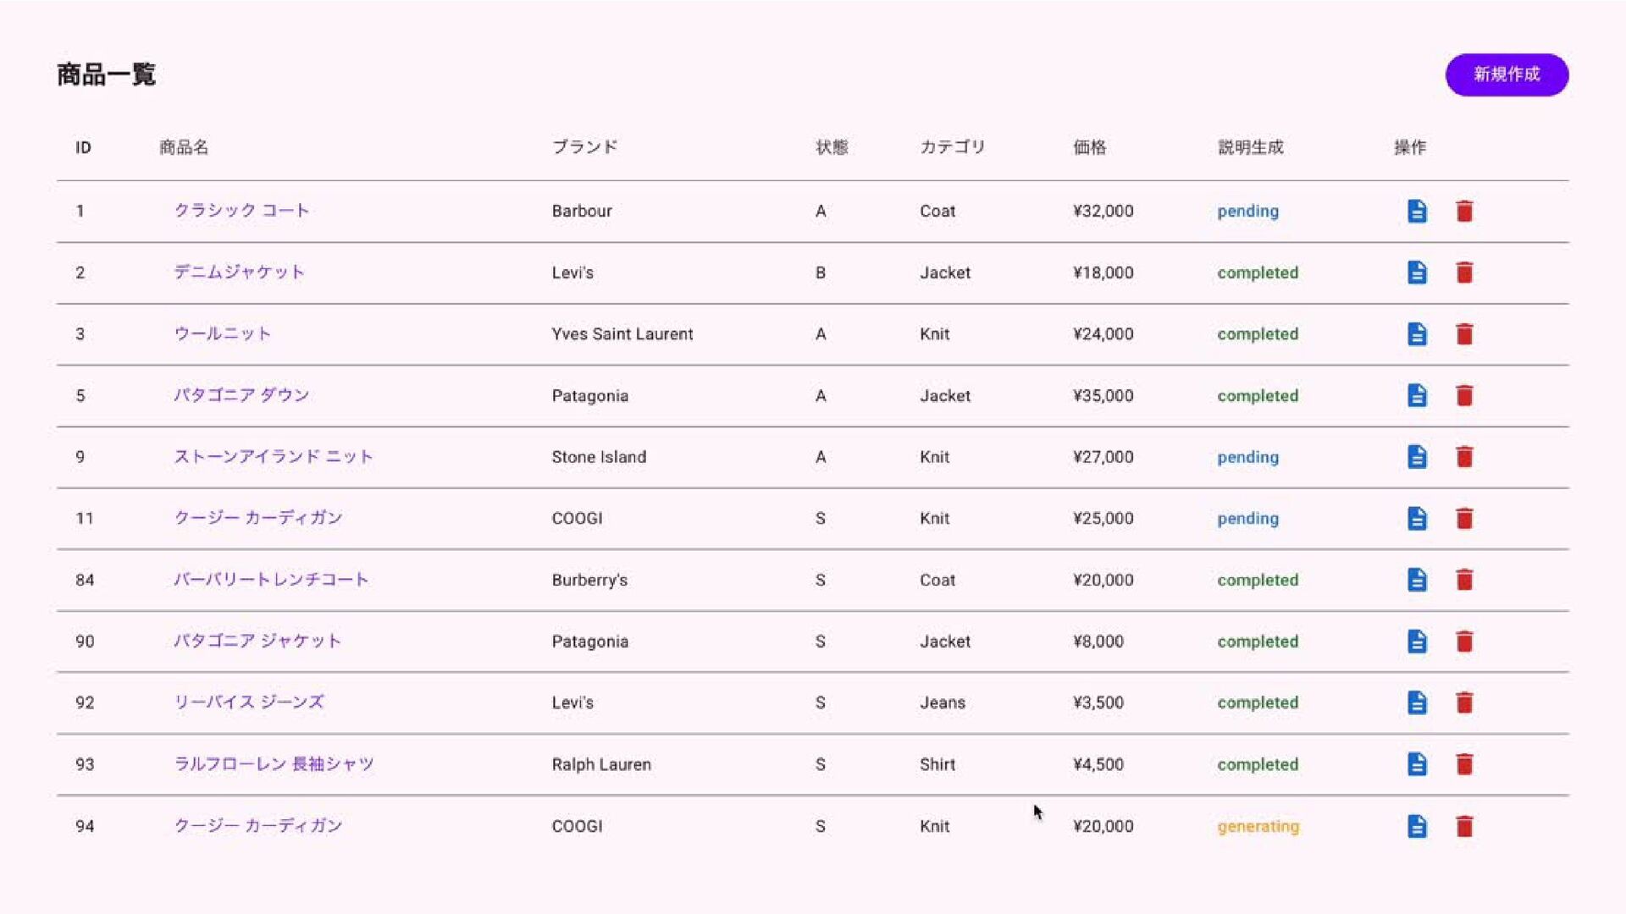Click trash icon for デニムジャケット row
The image size is (1626, 914).
click(x=1464, y=273)
